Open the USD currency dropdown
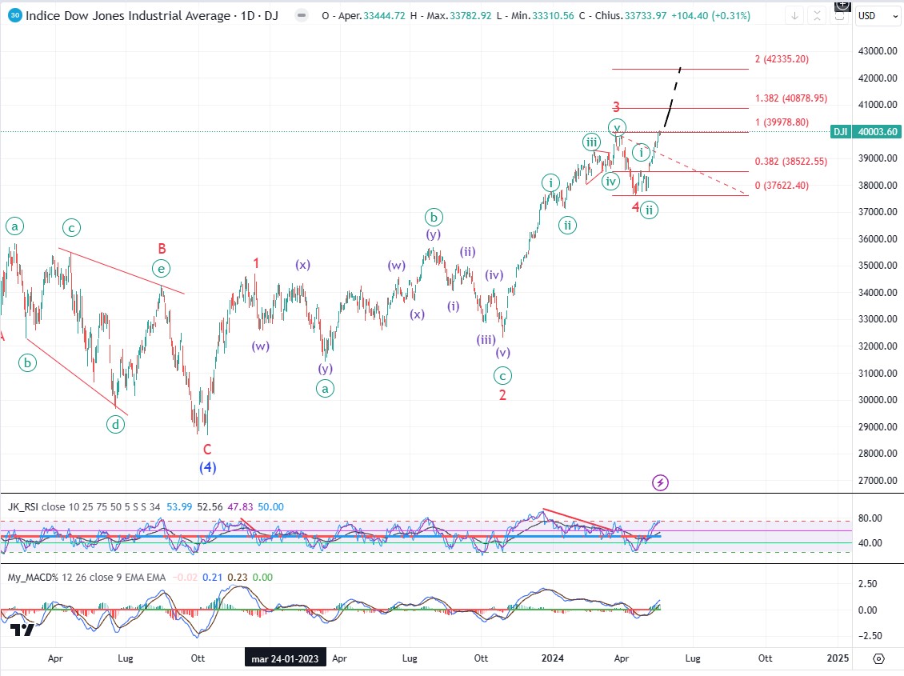The width and height of the screenshot is (904, 676). click(x=878, y=15)
